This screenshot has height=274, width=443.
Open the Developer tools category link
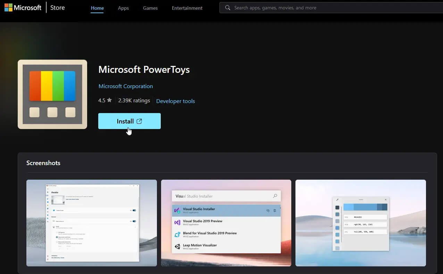coord(176,101)
